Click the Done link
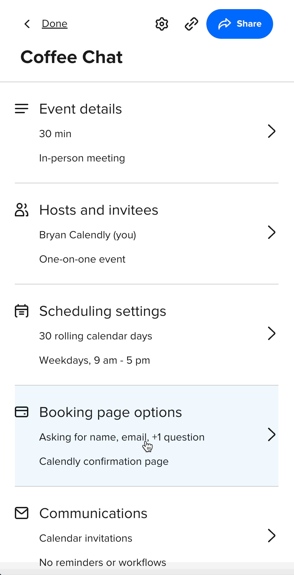 coord(55,24)
